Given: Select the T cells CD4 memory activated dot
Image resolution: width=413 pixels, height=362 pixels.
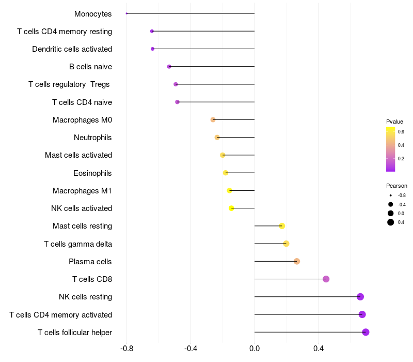Looking at the screenshot, I should pos(362,314).
